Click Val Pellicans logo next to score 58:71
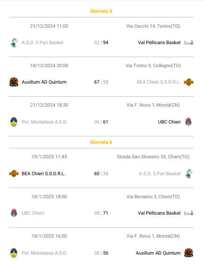This screenshot has width=203, height=264. point(188,213)
